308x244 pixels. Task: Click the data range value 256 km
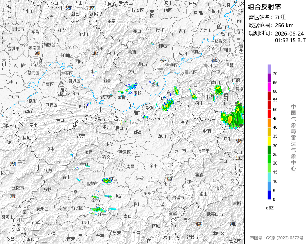point(284,25)
